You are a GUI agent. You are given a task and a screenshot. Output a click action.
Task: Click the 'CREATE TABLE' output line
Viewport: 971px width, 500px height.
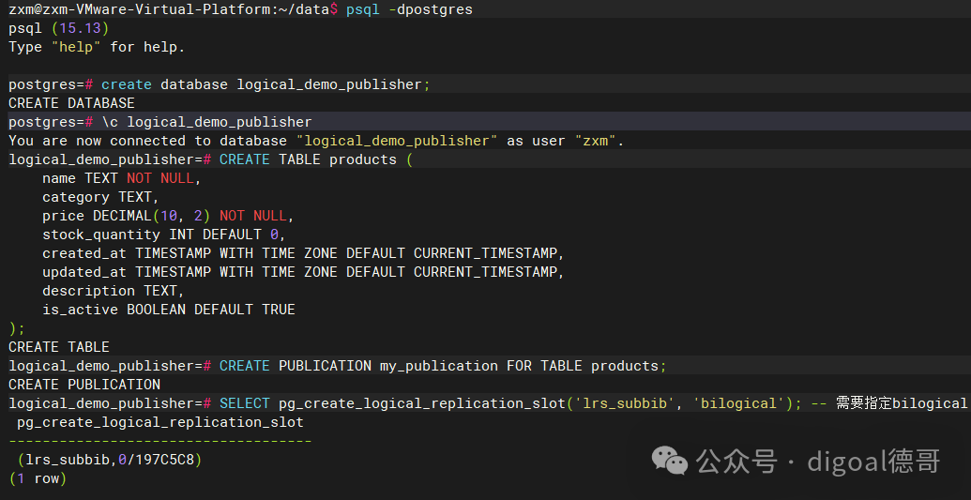(59, 347)
